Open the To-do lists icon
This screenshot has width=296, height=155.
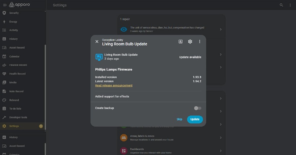pos(4,109)
